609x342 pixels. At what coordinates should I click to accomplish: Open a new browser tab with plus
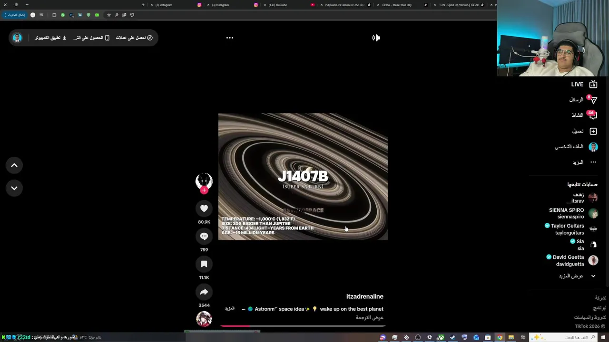point(143,5)
